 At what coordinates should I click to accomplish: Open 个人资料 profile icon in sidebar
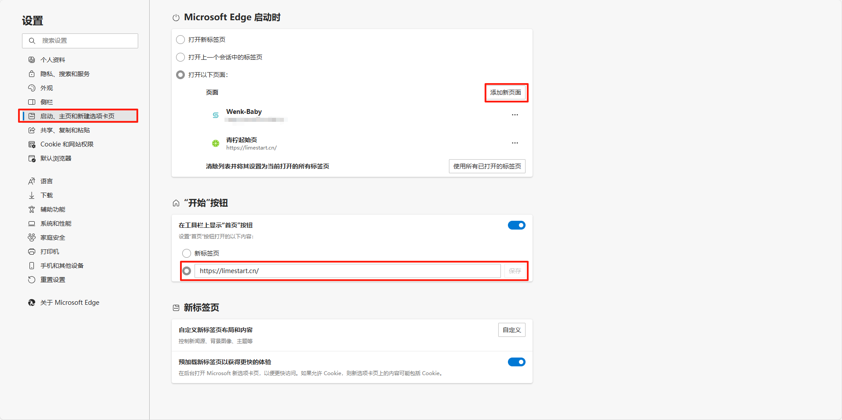[32, 60]
